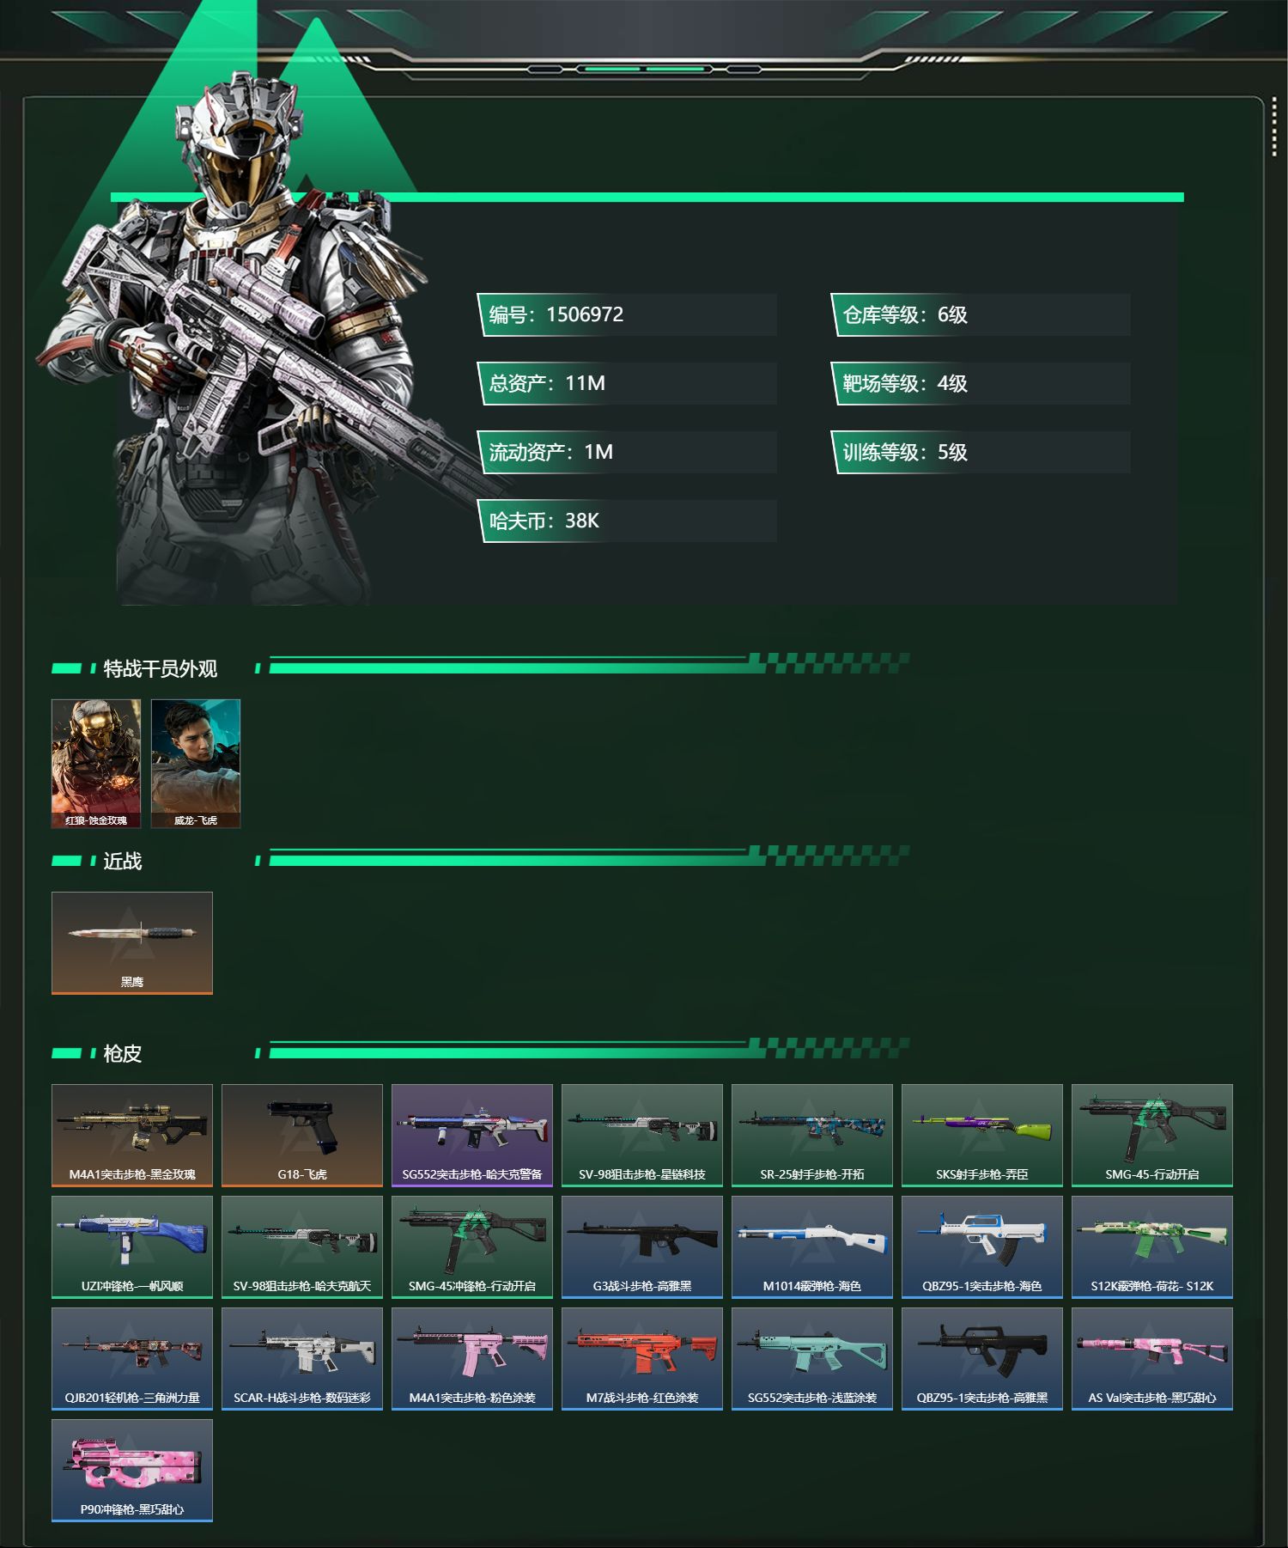This screenshot has height=1548, width=1288.
Task: Click the 近战 section heading
Action: click(122, 861)
